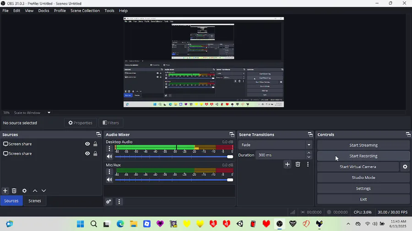The image size is (412, 231).
Task: Pop out the Scene Transitions dock
Action: pyautogui.click(x=310, y=134)
